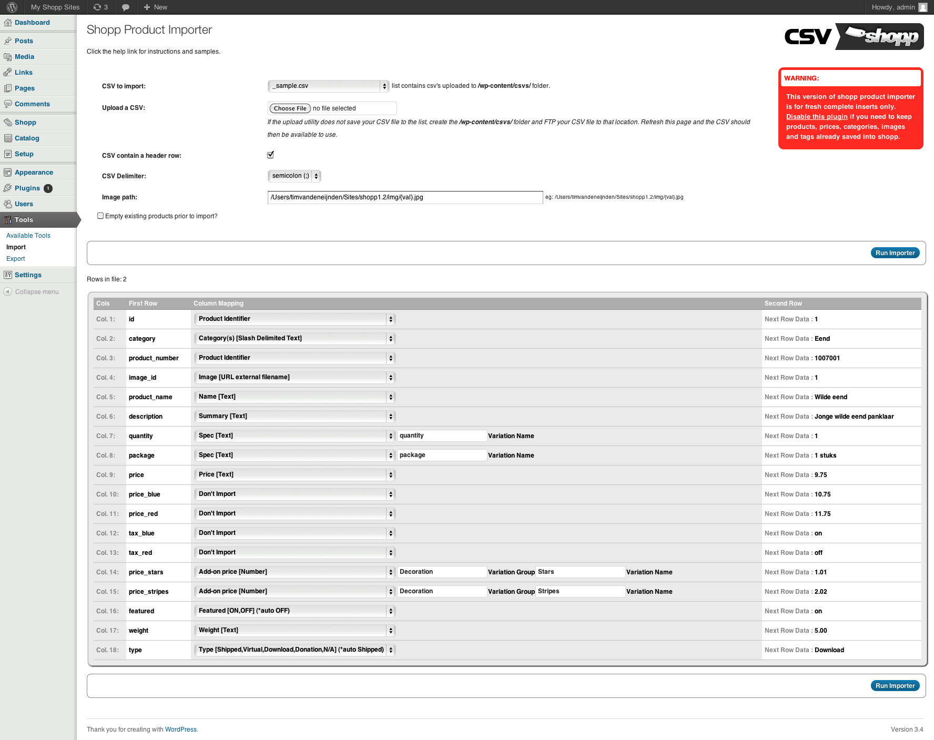Select the Export submenu item

tap(16, 259)
